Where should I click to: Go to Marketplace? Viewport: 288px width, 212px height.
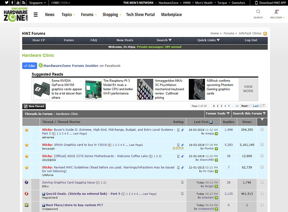pos(172,14)
